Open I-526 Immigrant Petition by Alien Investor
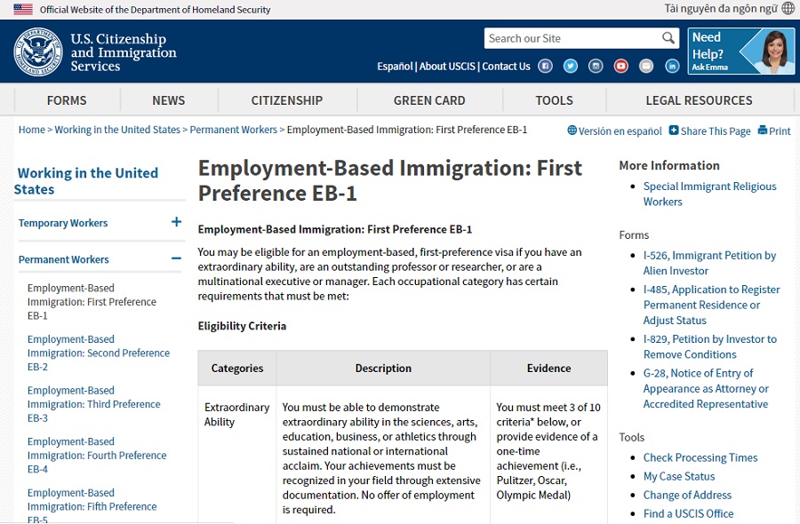Screen dimensions: 800x524 click(x=709, y=263)
